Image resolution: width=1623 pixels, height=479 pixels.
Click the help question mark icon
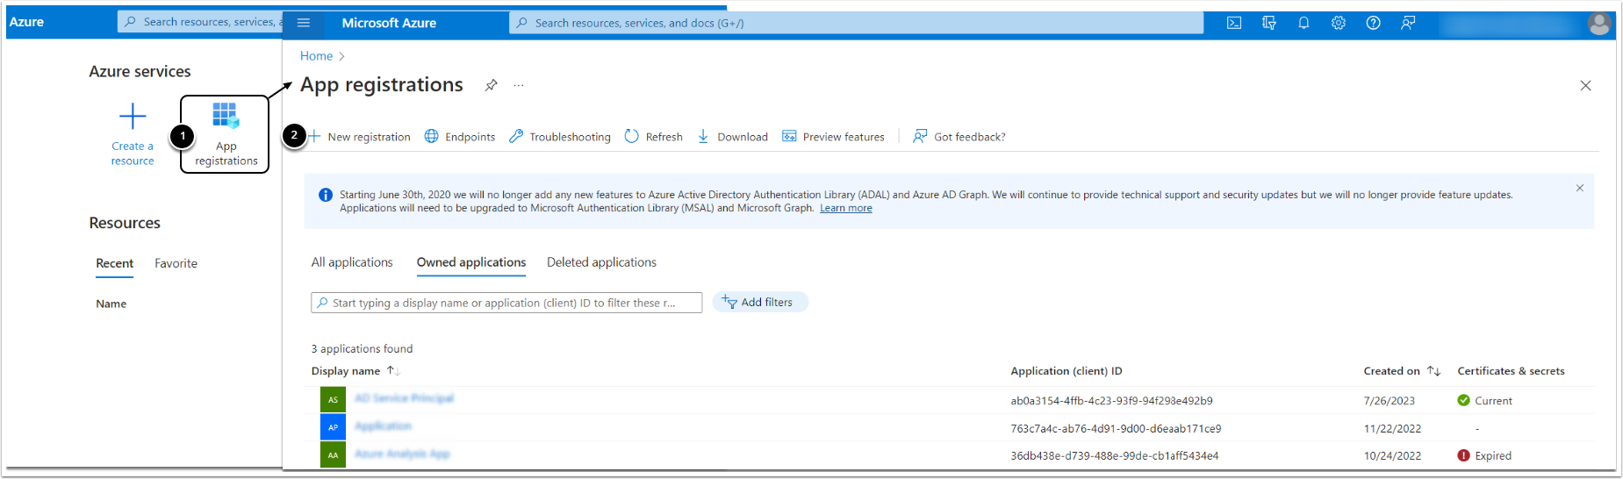pyautogui.click(x=1373, y=23)
